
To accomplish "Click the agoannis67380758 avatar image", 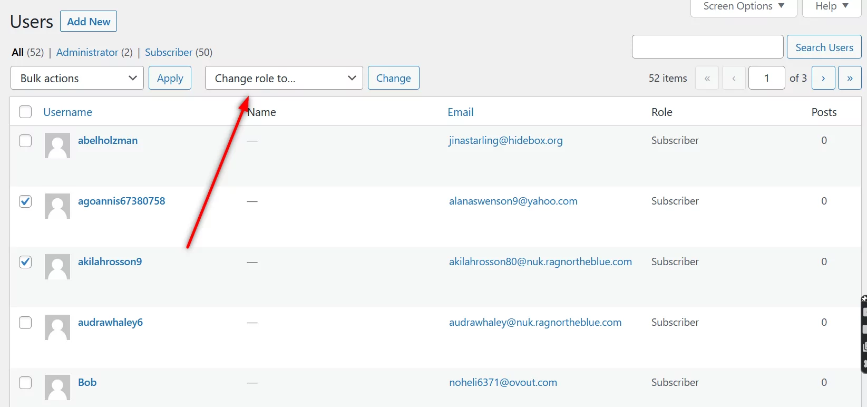I will pyautogui.click(x=57, y=206).
